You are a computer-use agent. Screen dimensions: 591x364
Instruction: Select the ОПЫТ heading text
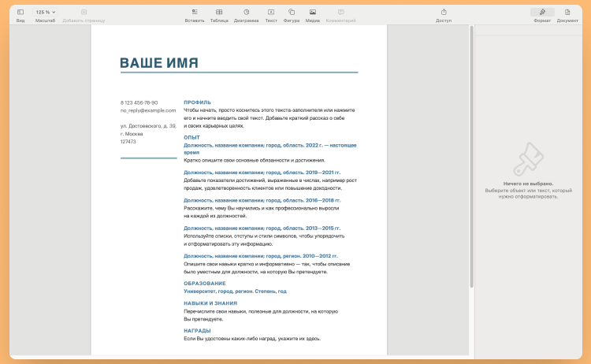click(x=191, y=137)
